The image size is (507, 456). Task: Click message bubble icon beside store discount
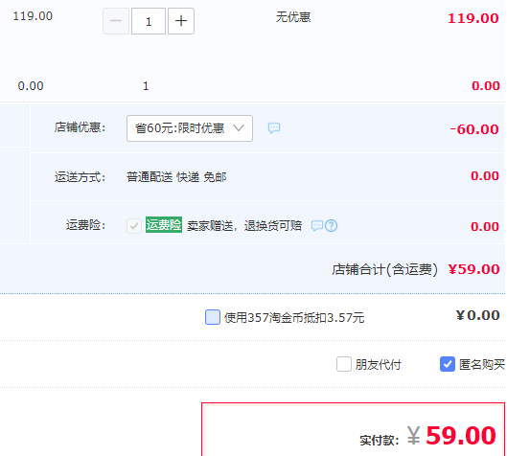pos(274,128)
